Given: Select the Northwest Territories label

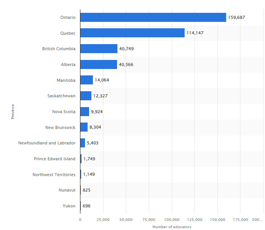Looking at the screenshot, I should tap(54, 175).
